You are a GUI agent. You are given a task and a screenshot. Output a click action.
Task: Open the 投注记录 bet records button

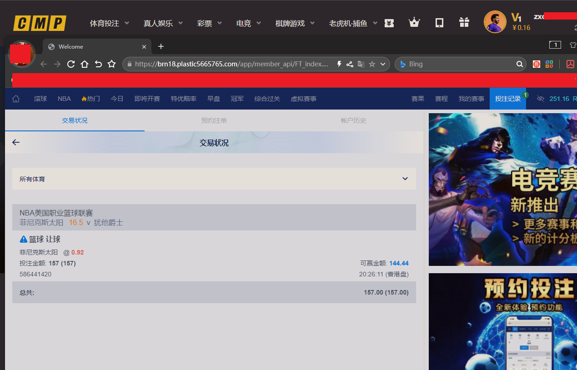click(507, 99)
